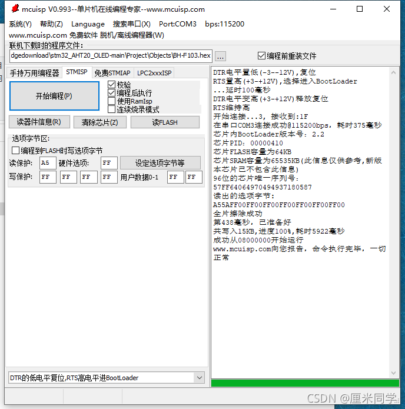Open 脱机/离线编程器(W) menu entry

(x=132, y=35)
